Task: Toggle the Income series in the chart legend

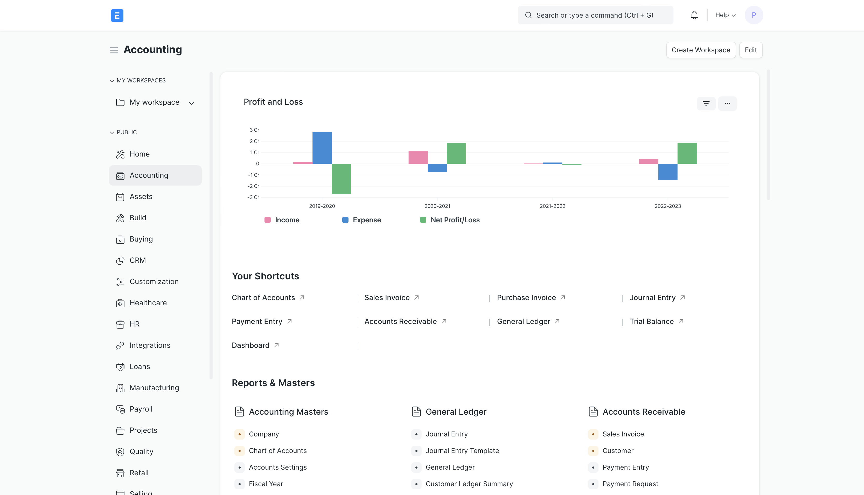Action: pyautogui.click(x=282, y=220)
